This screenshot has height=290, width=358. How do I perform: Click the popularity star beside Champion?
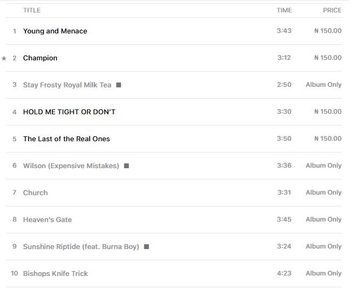click(4, 58)
